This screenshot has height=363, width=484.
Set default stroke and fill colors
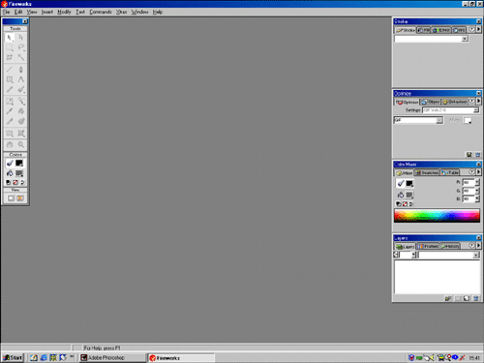click(x=9, y=182)
